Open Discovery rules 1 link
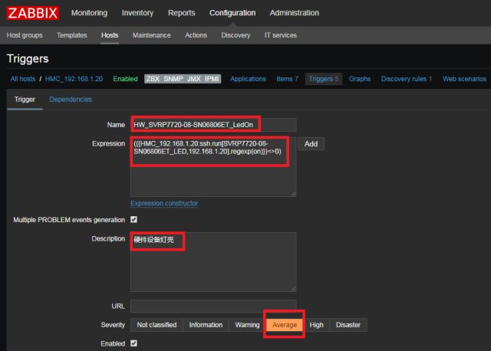The image size is (491, 351). [406, 79]
